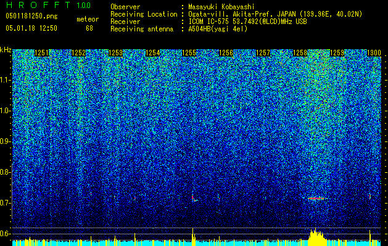Click the meteor count label
The width and height of the screenshot is (388, 246).
pyautogui.click(x=88, y=19)
